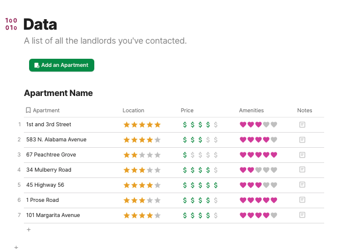Select the 34 Mulberry Road apartment cell
Viewport: 355px width, 249px height.
click(x=49, y=170)
